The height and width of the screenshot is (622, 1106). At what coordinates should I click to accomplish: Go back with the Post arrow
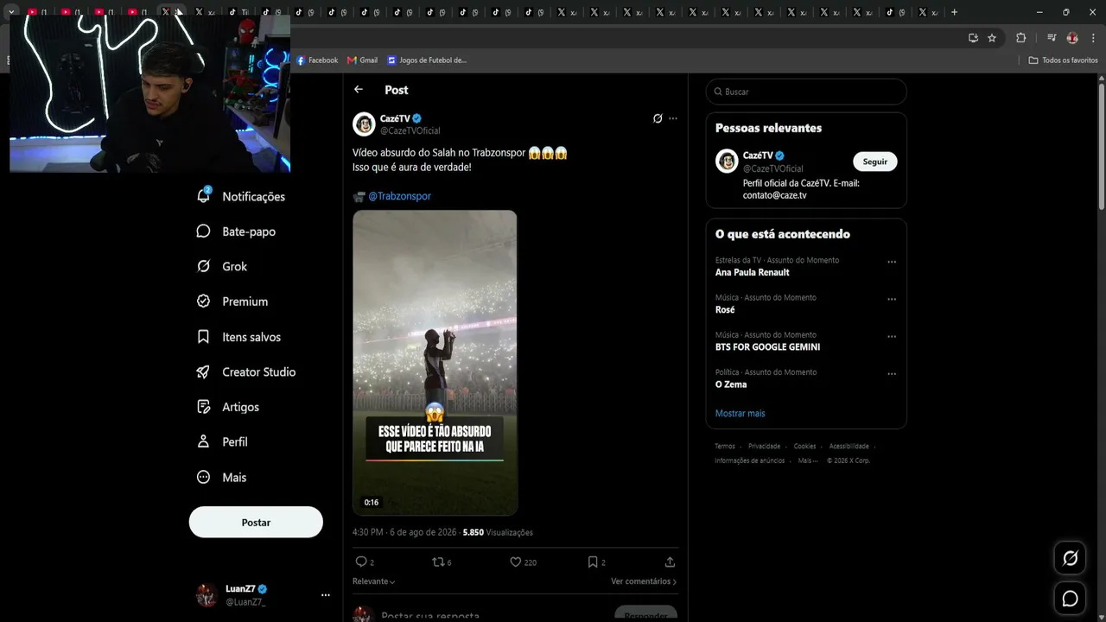359,90
